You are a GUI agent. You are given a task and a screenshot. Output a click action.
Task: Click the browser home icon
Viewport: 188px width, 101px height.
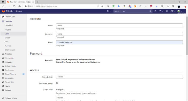20,6
